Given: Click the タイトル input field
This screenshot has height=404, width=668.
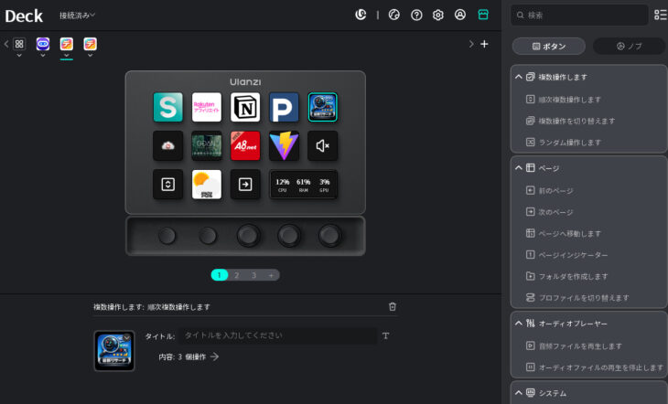Looking at the screenshot, I should pyautogui.click(x=278, y=335).
